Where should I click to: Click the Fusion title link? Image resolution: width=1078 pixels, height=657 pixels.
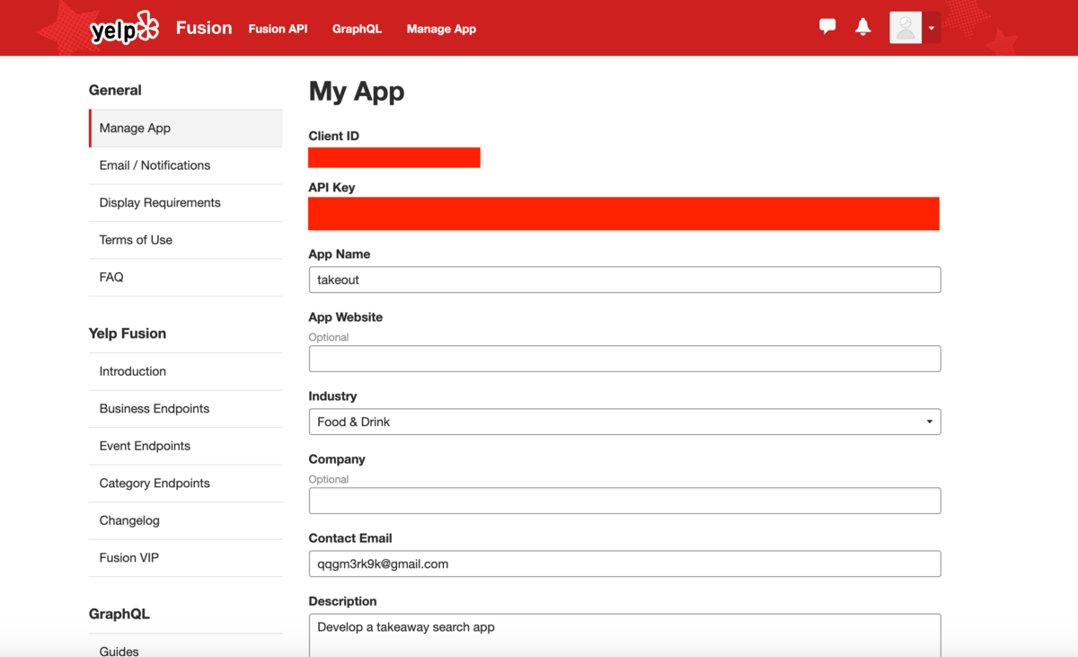204,28
